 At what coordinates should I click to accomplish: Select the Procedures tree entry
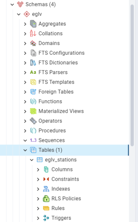tap(52, 131)
